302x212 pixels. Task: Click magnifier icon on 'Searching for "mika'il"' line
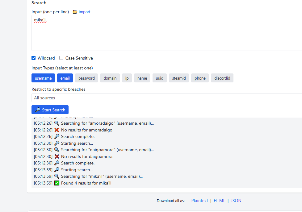[57, 176]
